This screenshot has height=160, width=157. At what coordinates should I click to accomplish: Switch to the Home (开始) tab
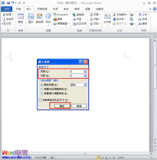point(18,9)
